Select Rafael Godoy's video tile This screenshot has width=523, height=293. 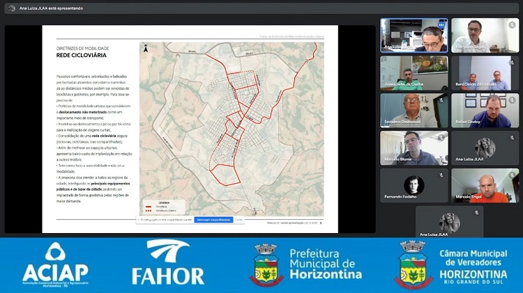[485, 111]
